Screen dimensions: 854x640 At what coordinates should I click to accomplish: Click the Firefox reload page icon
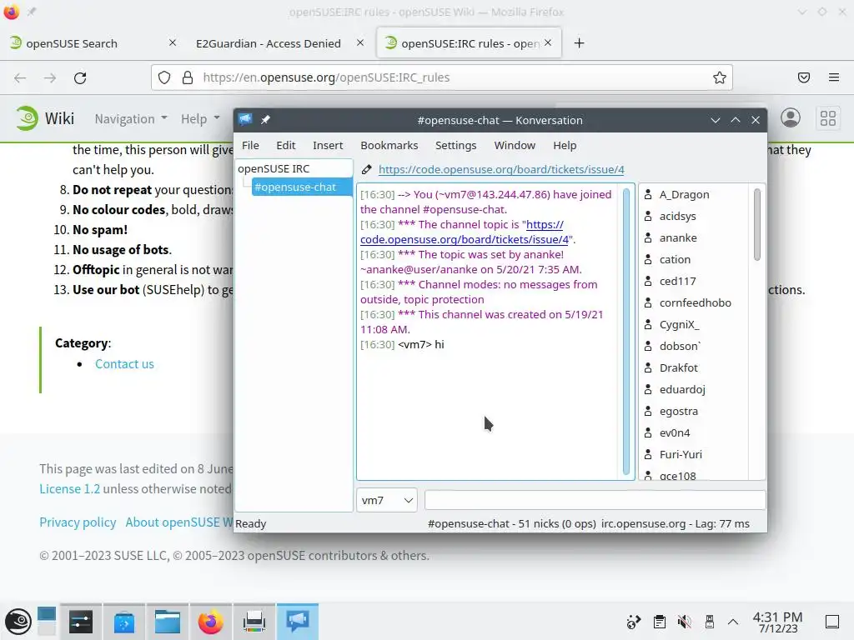click(x=80, y=77)
